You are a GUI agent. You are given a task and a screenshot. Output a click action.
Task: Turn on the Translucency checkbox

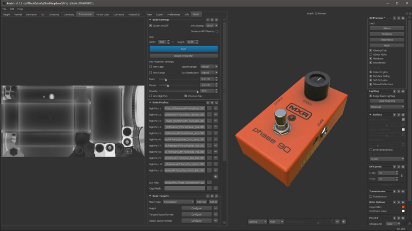coord(371,196)
